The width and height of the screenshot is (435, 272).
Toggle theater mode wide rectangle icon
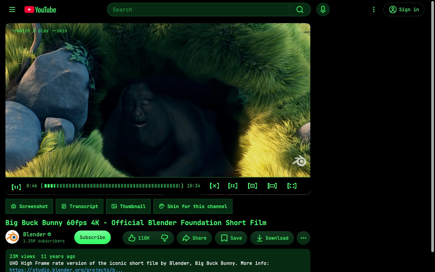[272, 186]
